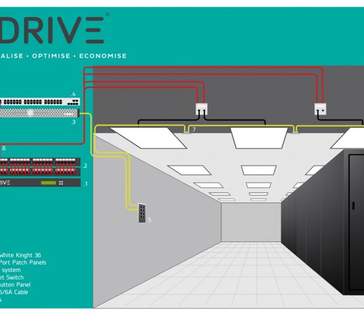This screenshot has width=364, height=315.
Task: Click the large front-left ceiling light panel
Action: pos(148,138)
